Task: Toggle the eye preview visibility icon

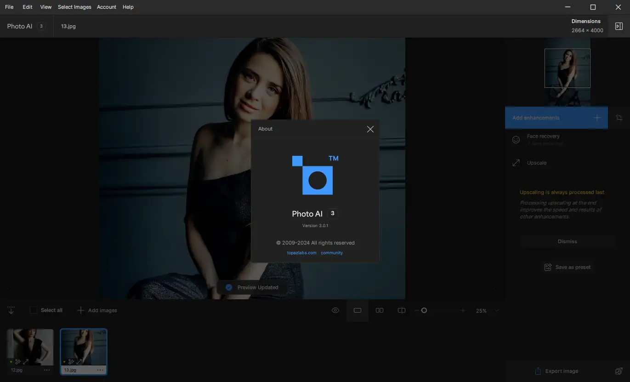Action: click(x=335, y=311)
